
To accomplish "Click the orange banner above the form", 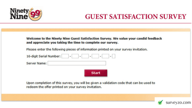I will click(x=96, y=30).
